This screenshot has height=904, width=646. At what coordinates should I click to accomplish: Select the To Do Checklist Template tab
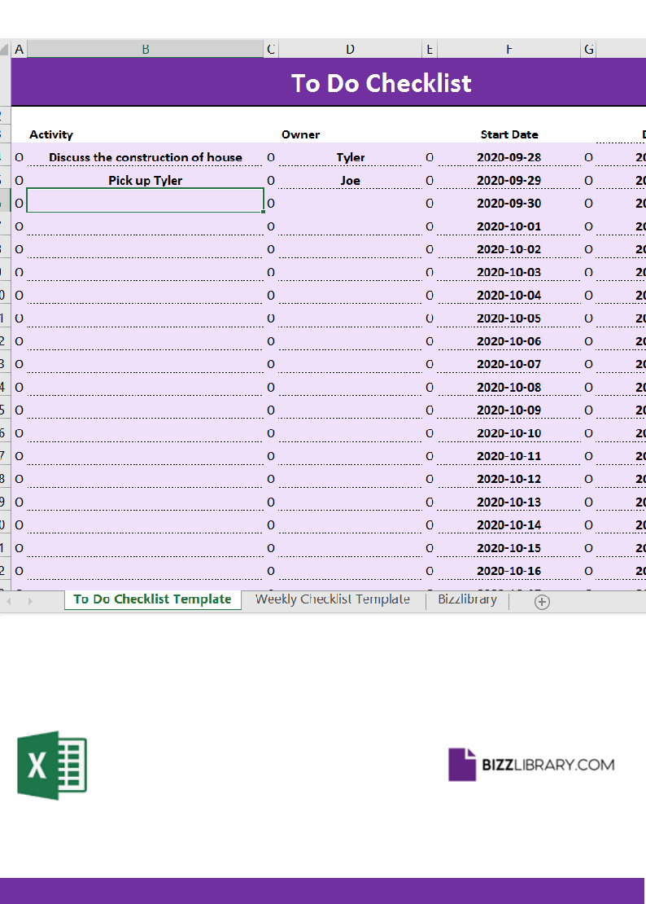click(x=152, y=599)
